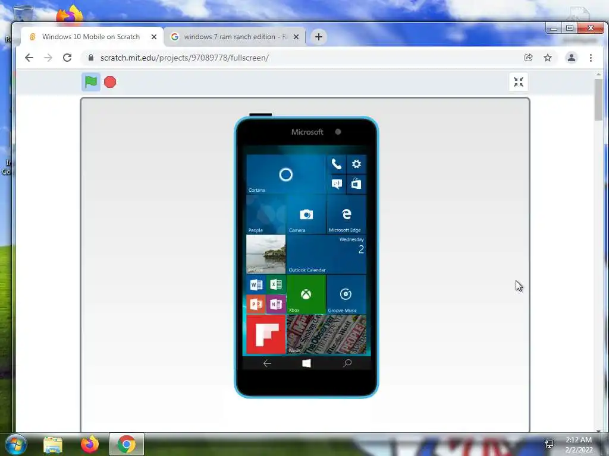The height and width of the screenshot is (456, 609).
Task: Click the site lock icon
Action: point(91,58)
